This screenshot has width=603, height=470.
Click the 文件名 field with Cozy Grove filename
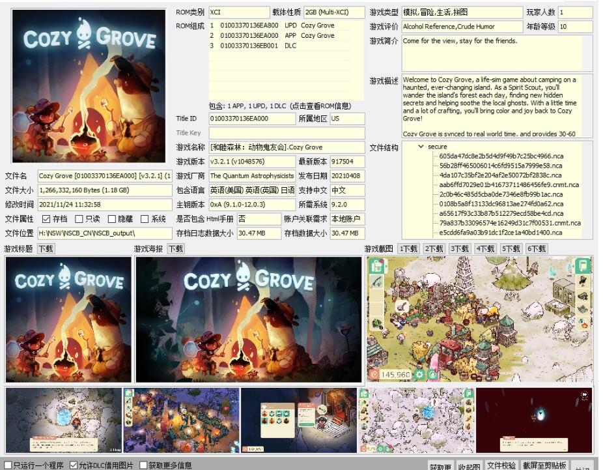(x=105, y=176)
